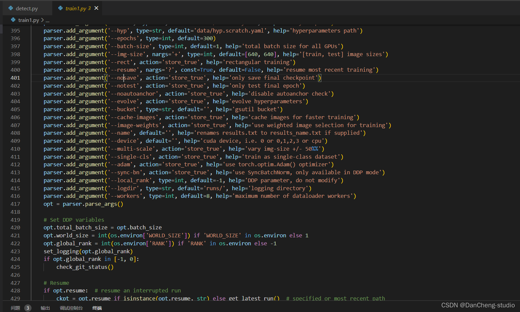Click the problems count badge 3
Viewport: 520px width, 312px height.
pyautogui.click(x=28, y=308)
